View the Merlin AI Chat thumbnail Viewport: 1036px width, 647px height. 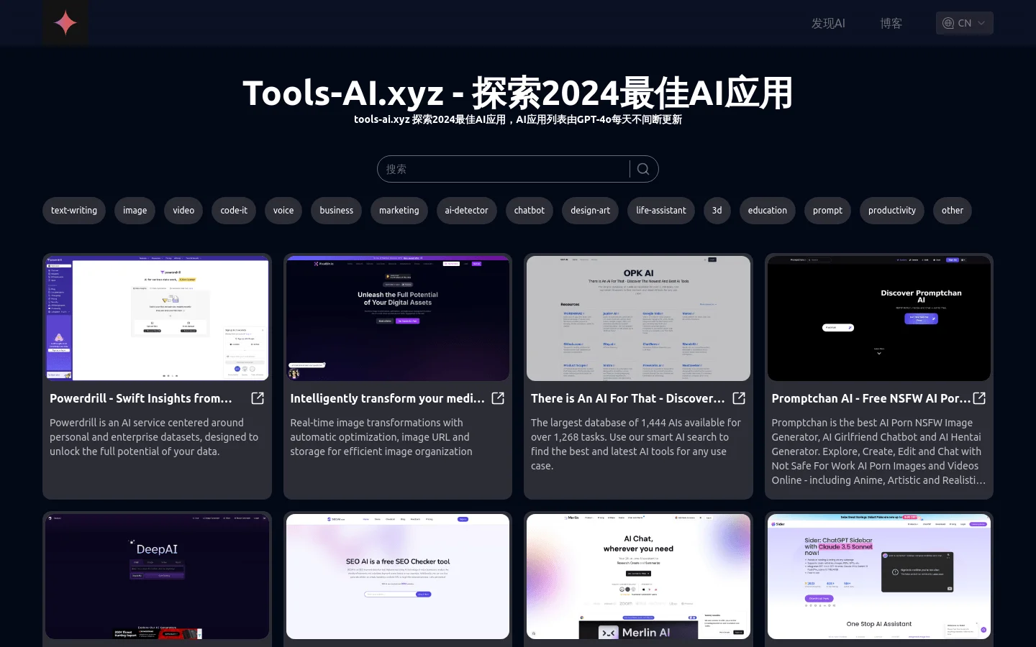coord(638,576)
